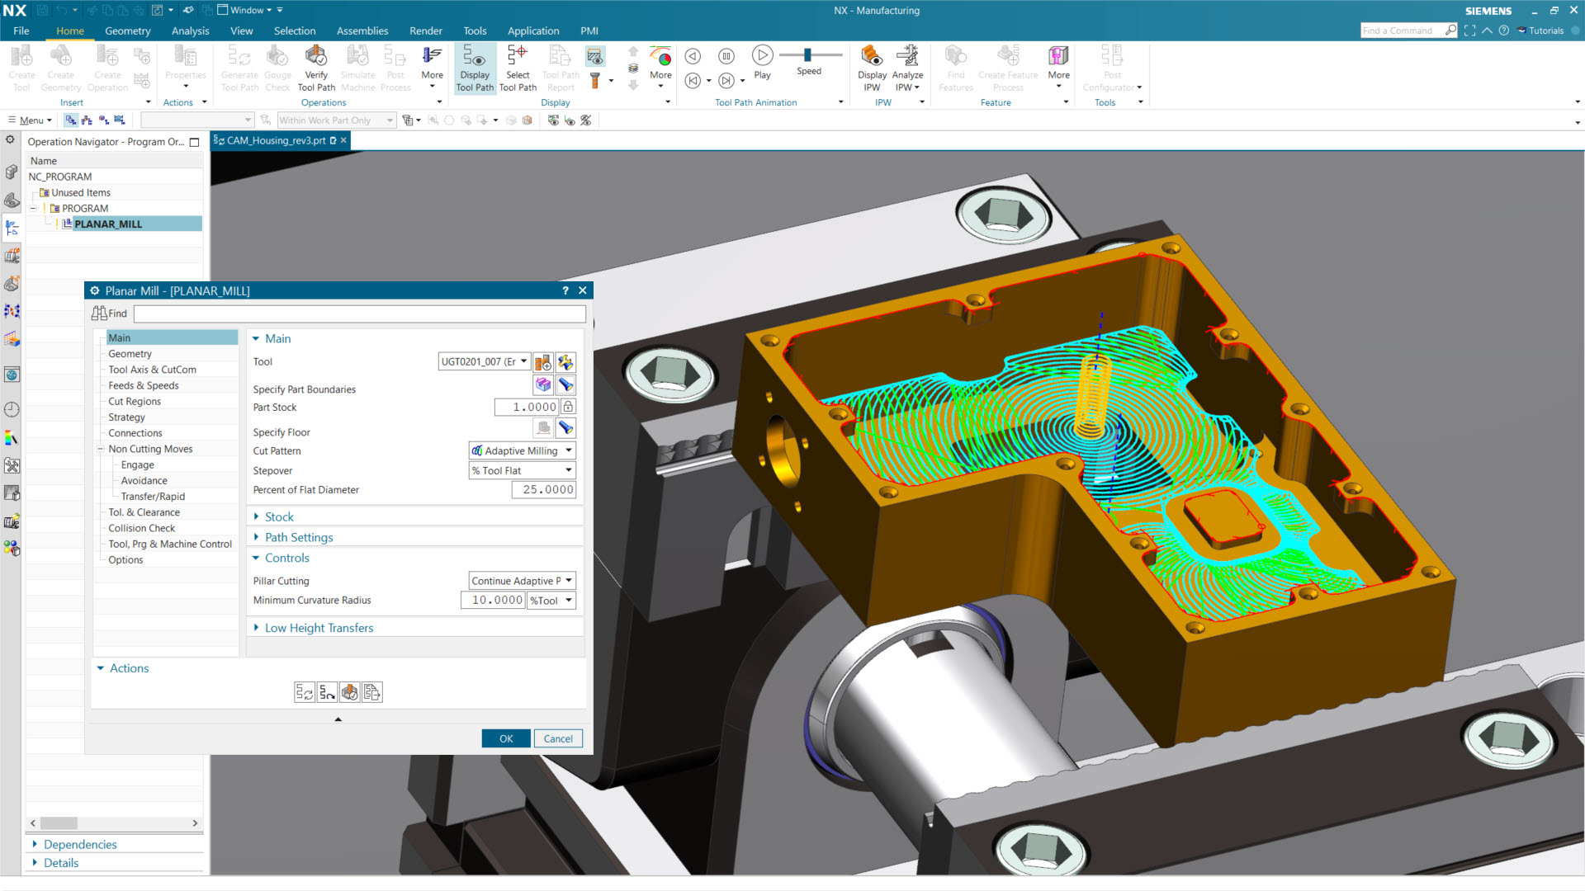Start Play in Tool Path Animation

pyautogui.click(x=762, y=58)
